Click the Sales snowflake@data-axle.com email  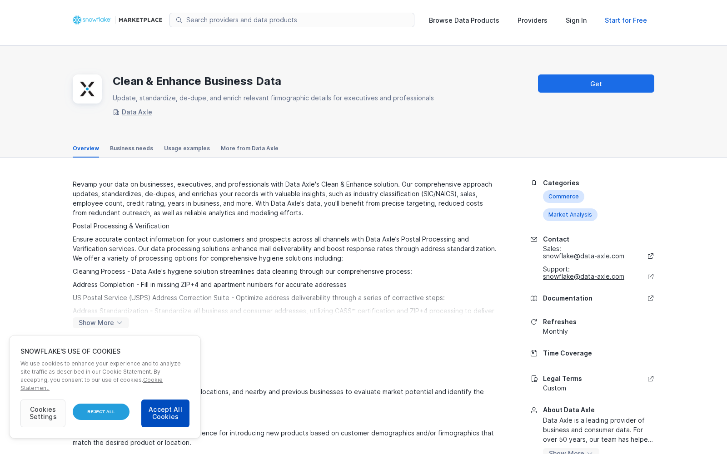583,256
